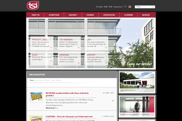Open the Kontakt link

tap(99, 7)
